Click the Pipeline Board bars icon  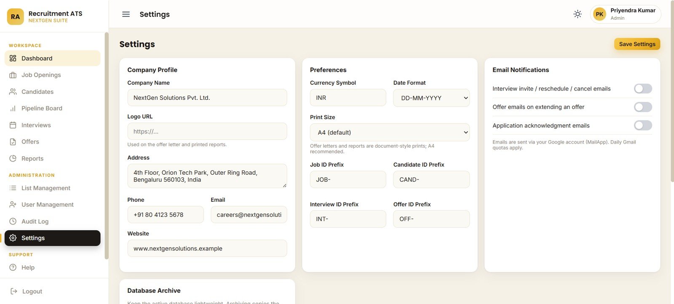click(13, 108)
